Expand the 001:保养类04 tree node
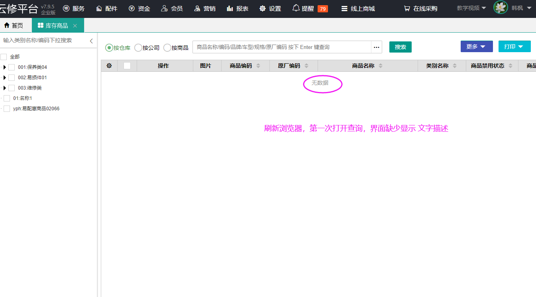 click(x=5, y=67)
